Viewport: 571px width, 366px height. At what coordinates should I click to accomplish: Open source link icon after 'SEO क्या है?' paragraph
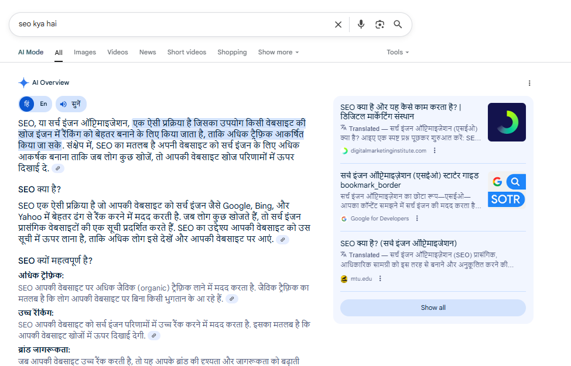[283, 240]
